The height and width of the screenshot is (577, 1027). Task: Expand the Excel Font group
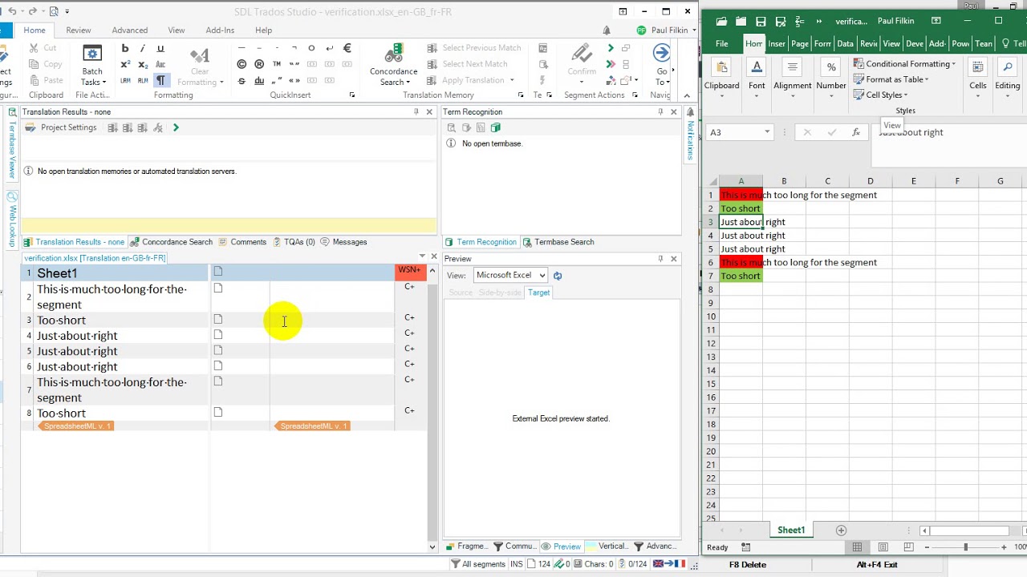(757, 77)
